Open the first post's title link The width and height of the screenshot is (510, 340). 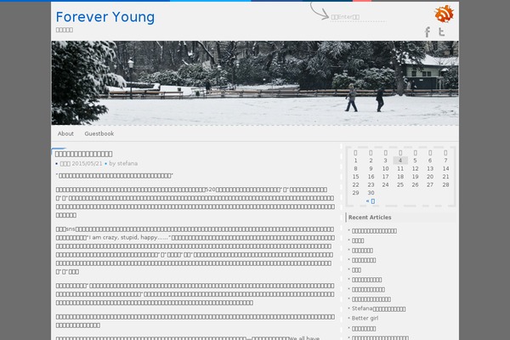point(83,154)
